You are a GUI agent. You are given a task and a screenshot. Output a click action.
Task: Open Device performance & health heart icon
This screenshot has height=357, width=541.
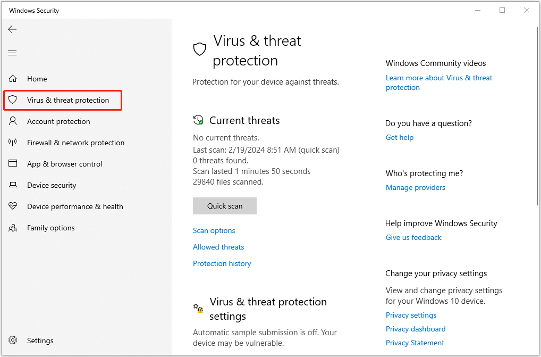coord(13,206)
